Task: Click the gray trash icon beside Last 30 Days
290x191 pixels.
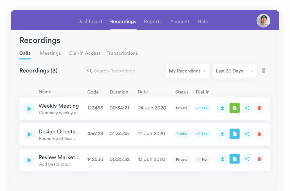Action: coord(264,71)
